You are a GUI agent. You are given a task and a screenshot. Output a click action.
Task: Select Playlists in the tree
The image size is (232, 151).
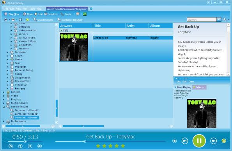pos(16,99)
